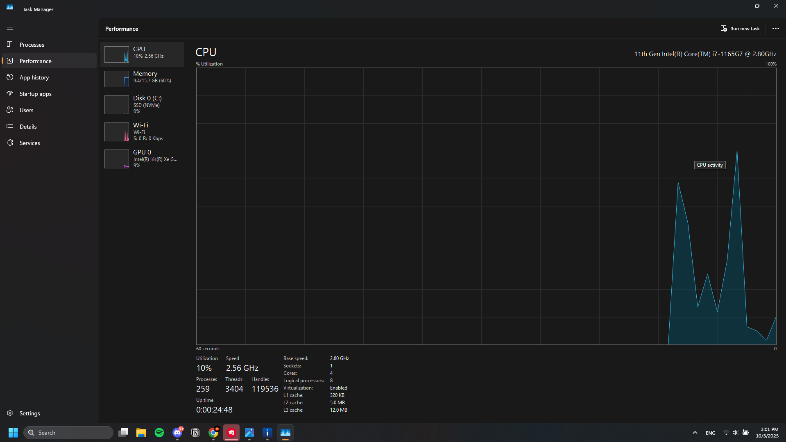This screenshot has width=786, height=442.
Task: Open the Details page
Action: point(49,126)
